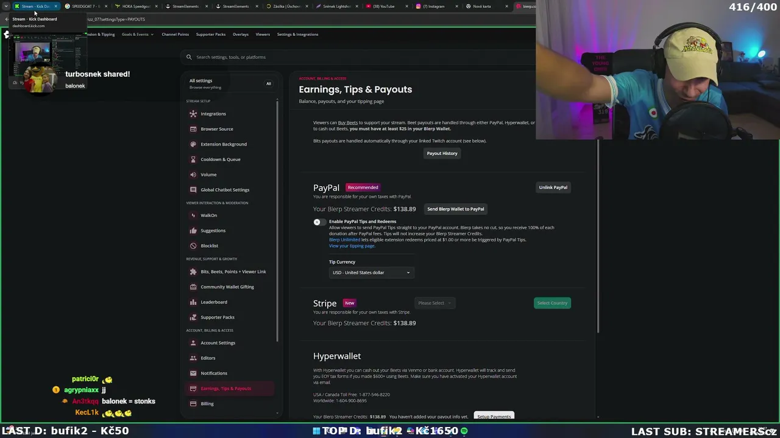Viewport: 780px width, 438px height.
Task: Click the Bits, Beets, Points puzzle icon
Action: tap(193, 272)
